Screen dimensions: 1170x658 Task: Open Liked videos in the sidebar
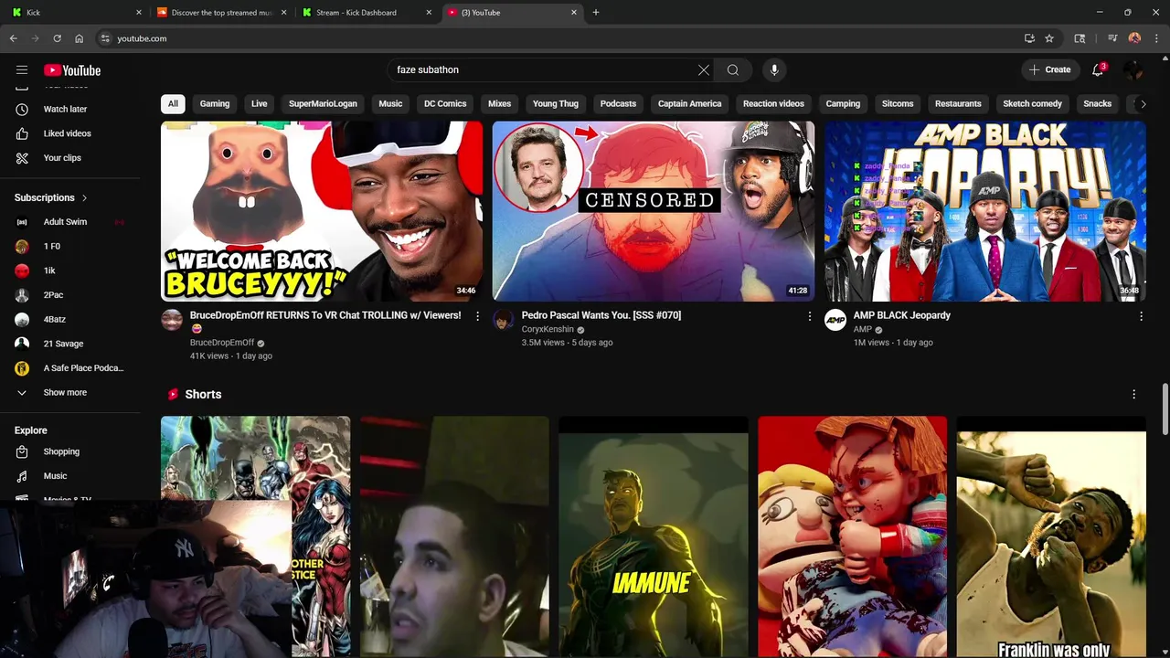[x=67, y=133]
